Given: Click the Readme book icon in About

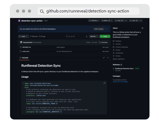Looking at the screenshot, I should coord(114,41).
